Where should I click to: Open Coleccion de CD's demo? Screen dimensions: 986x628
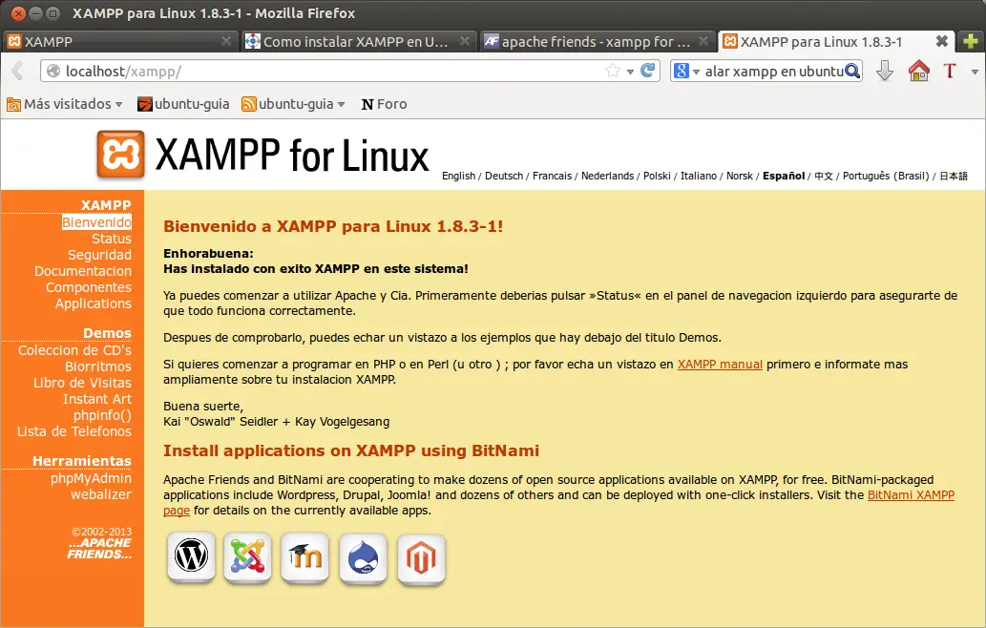74,350
